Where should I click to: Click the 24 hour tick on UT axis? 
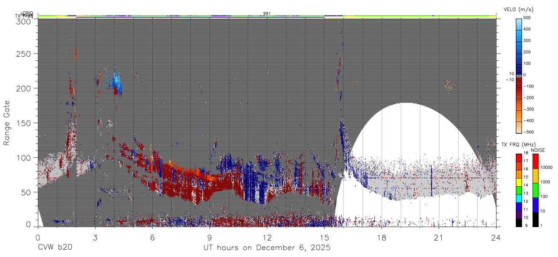pos(496,237)
